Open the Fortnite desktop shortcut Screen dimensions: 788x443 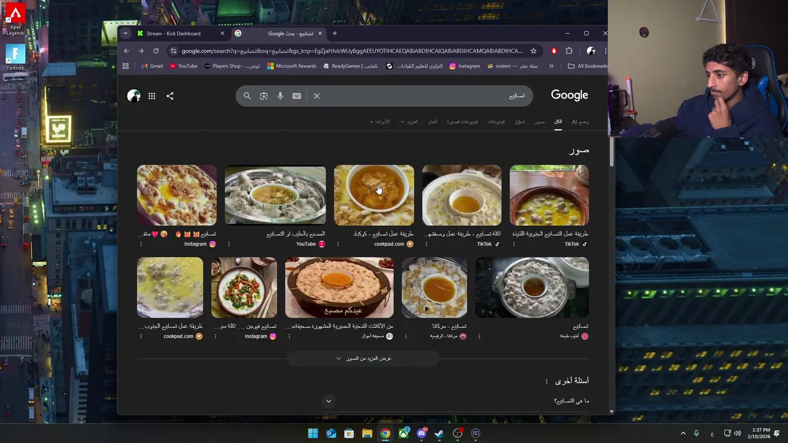tap(15, 58)
